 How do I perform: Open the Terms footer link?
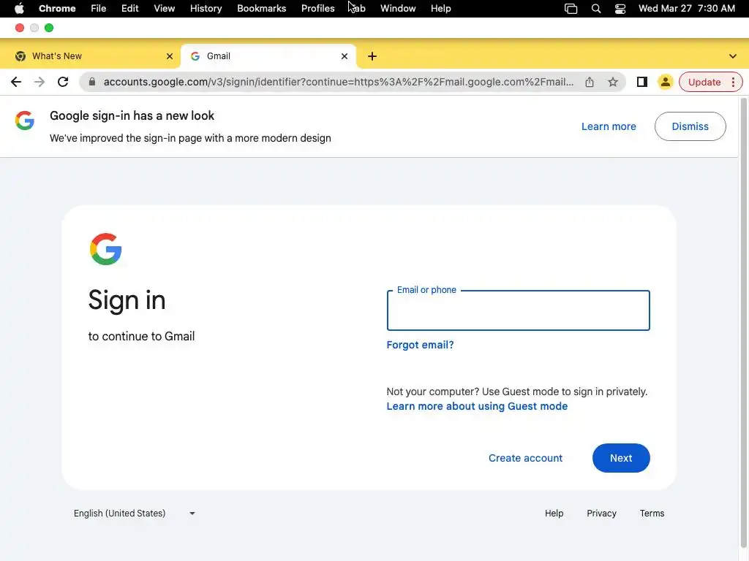coord(652,514)
